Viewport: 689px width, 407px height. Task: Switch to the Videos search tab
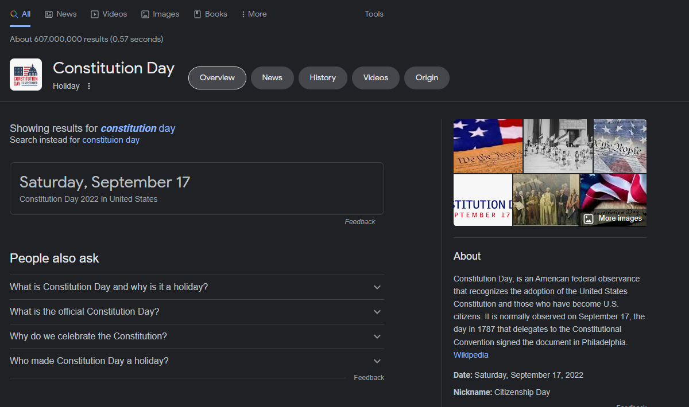[x=109, y=14]
